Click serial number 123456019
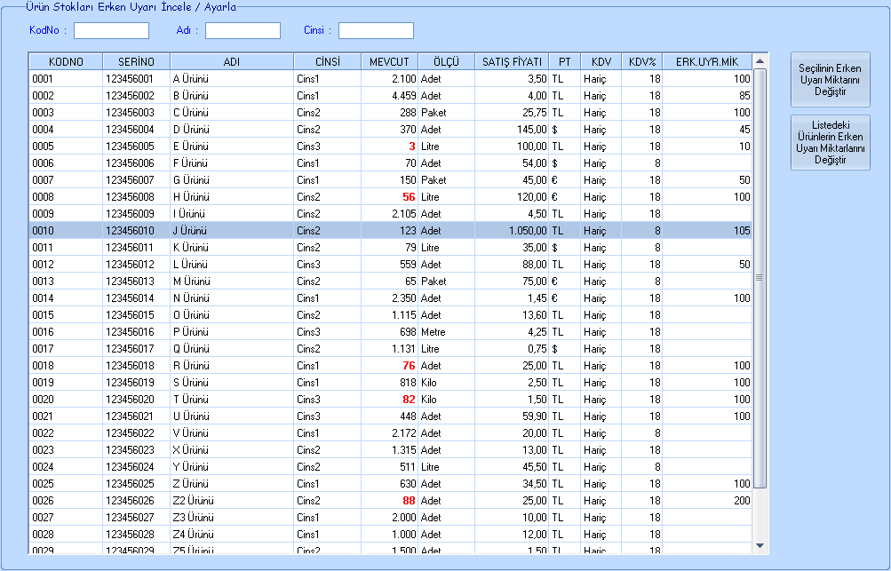Screen dimensions: 891x571 click(130, 383)
